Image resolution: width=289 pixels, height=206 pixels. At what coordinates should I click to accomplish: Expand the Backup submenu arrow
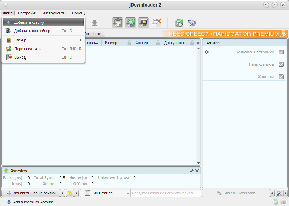[x=80, y=40]
